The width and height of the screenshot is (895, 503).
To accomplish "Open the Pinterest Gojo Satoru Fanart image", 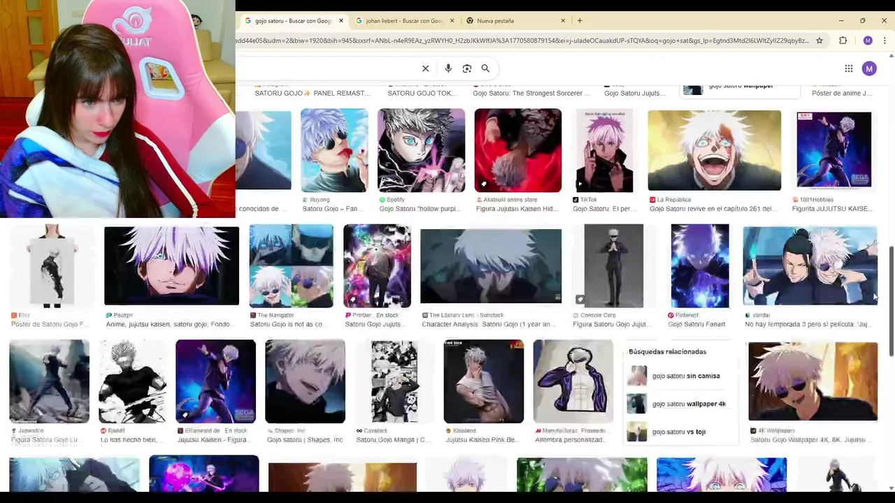I will tap(699, 265).
